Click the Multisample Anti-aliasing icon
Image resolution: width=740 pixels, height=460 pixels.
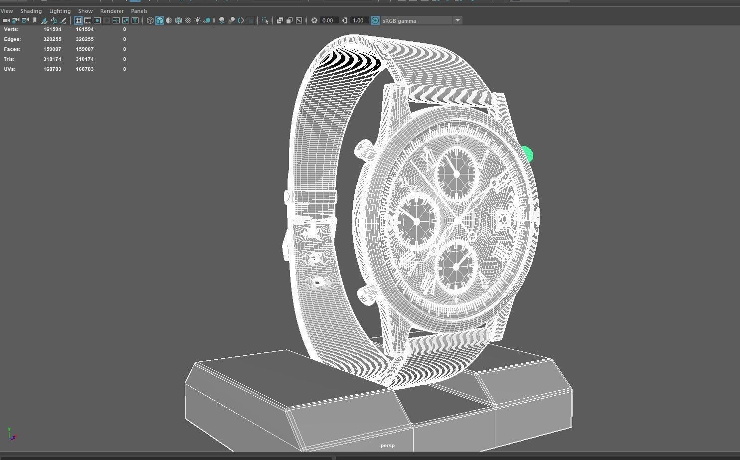click(241, 20)
